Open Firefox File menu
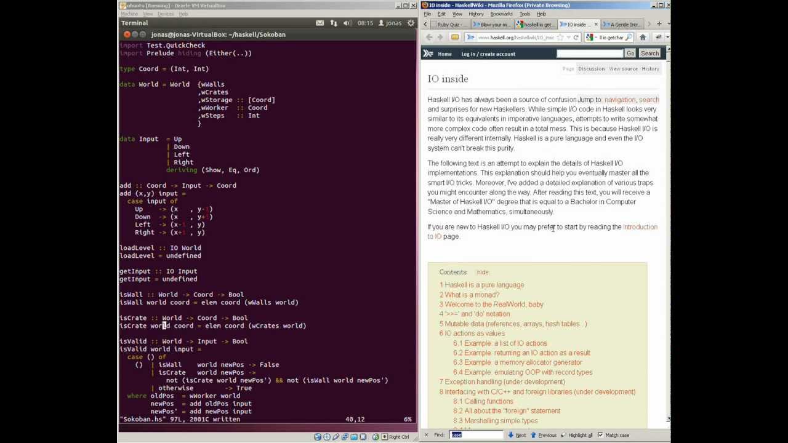 (427, 14)
